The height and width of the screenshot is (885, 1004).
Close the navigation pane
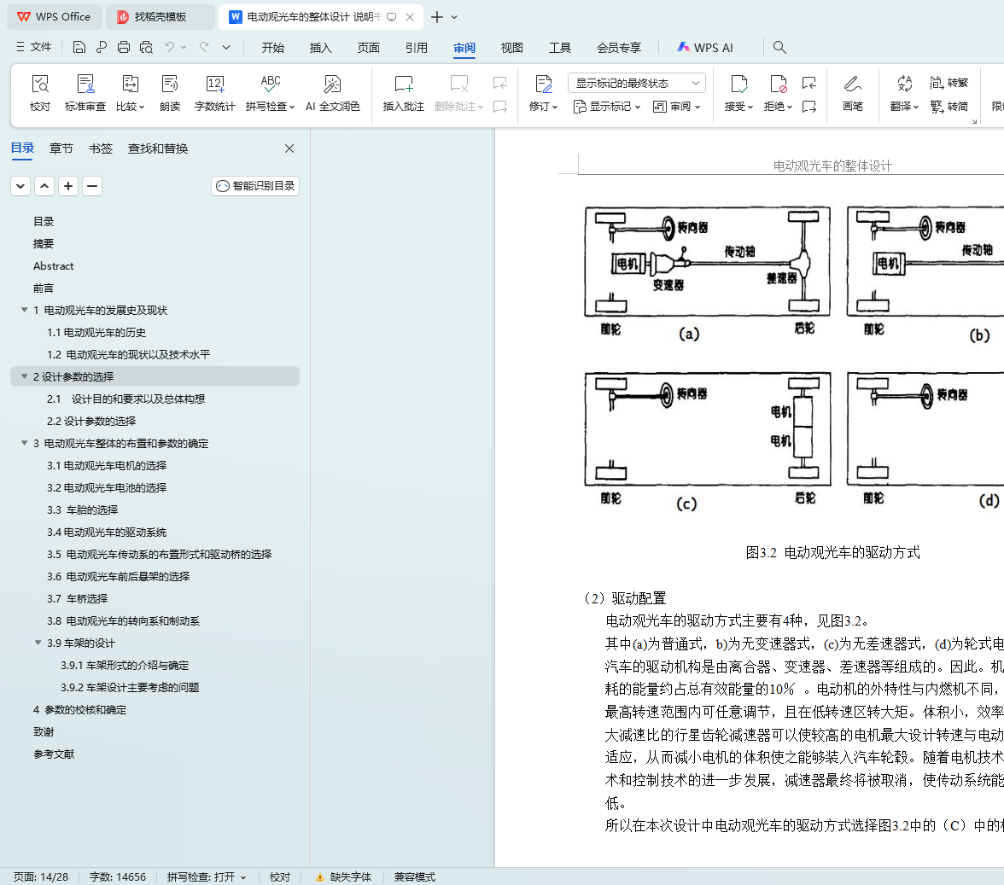[289, 148]
